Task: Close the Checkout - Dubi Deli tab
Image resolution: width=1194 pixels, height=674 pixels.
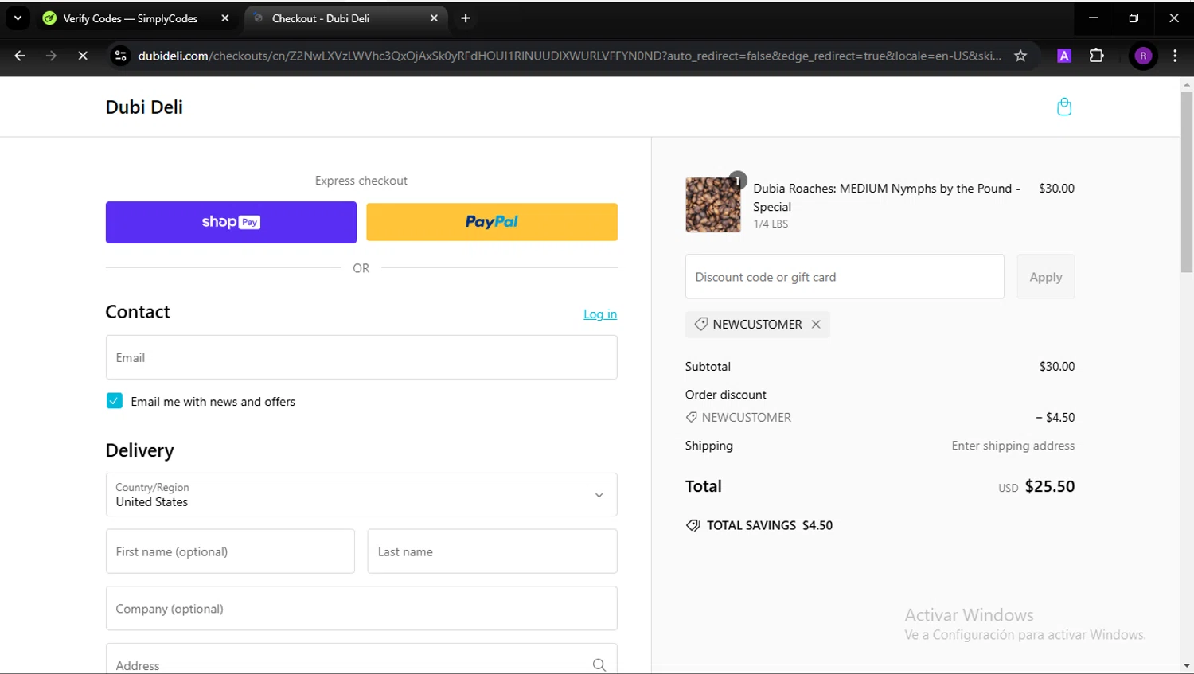Action: [x=434, y=18]
